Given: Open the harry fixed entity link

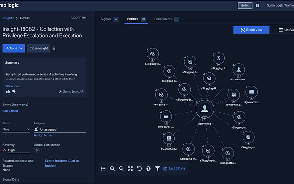Looking at the screenshot, I should [x=10, y=111].
